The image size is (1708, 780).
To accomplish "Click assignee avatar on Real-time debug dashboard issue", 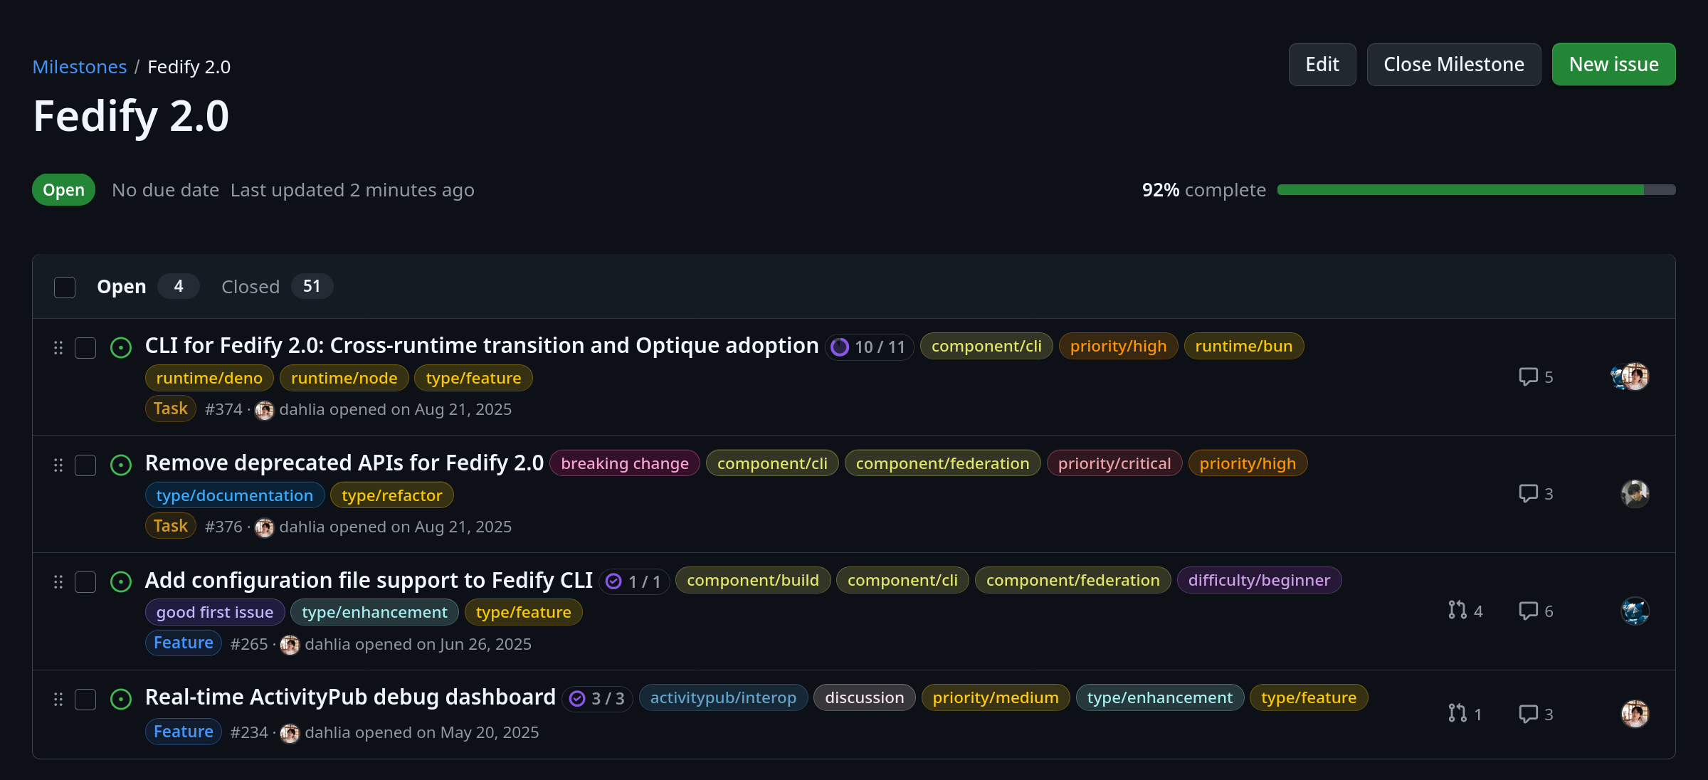I will pyautogui.click(x=1635, y=714).
